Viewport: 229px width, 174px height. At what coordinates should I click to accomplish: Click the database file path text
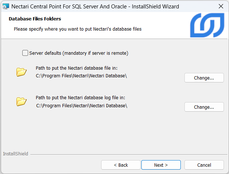tap(81, 76)
